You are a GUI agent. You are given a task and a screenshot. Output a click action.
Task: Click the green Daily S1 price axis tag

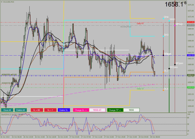[x=191, y=87]
